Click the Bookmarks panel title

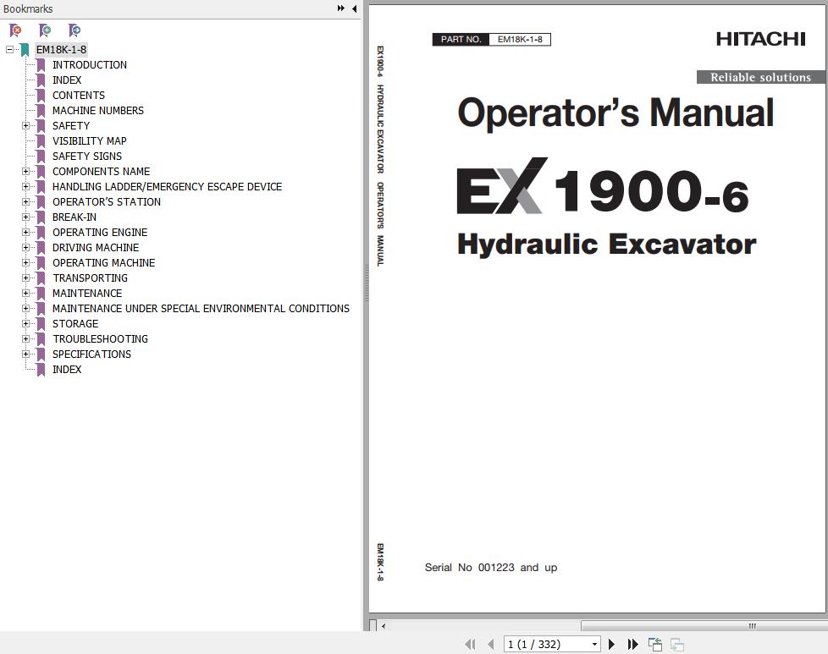(x=28, y=9)
